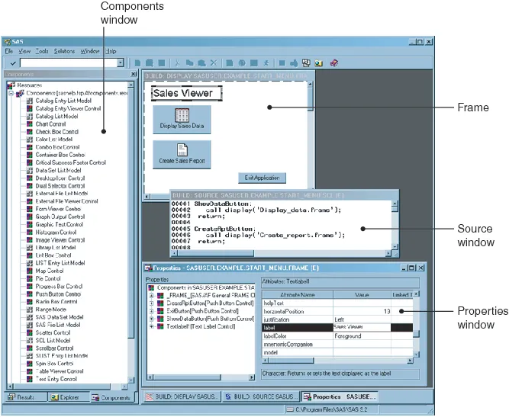Click the checkmark submit icon in toolbar
The image size is (509, 417).
pyautogui.click(x=13, y=63)
